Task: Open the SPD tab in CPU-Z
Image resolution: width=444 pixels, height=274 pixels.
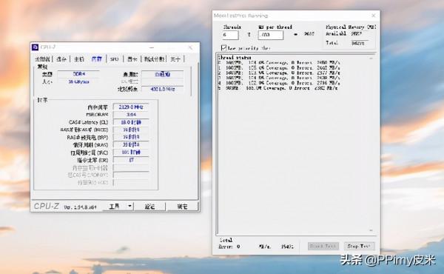Action: click(114, 59)
